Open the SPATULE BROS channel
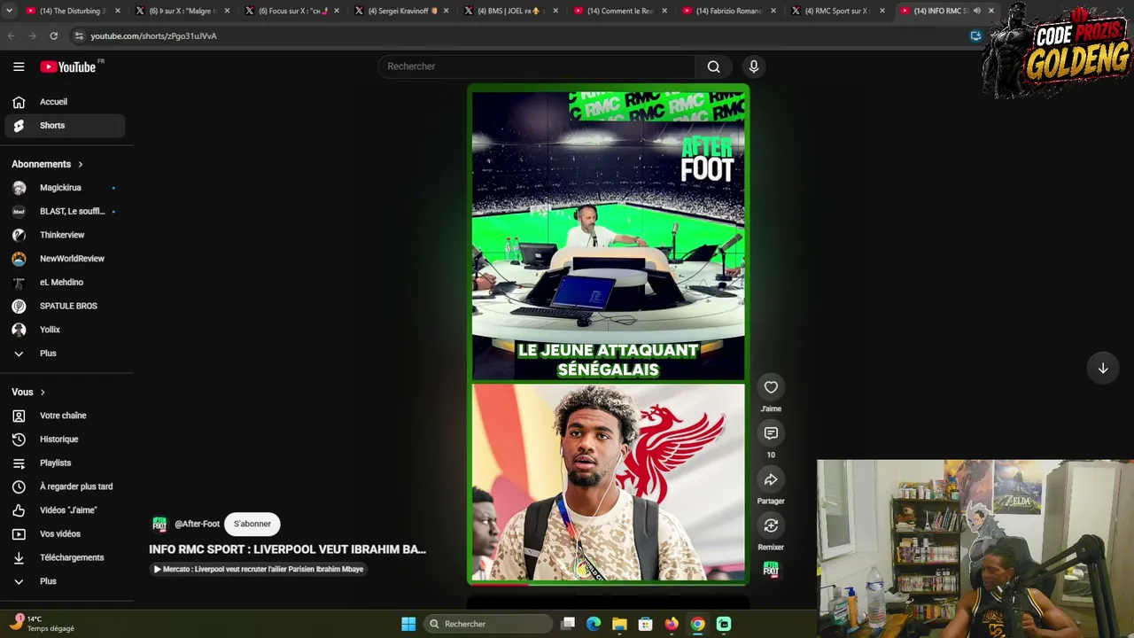The image size is (1134, 638). (x=65, y=306)
